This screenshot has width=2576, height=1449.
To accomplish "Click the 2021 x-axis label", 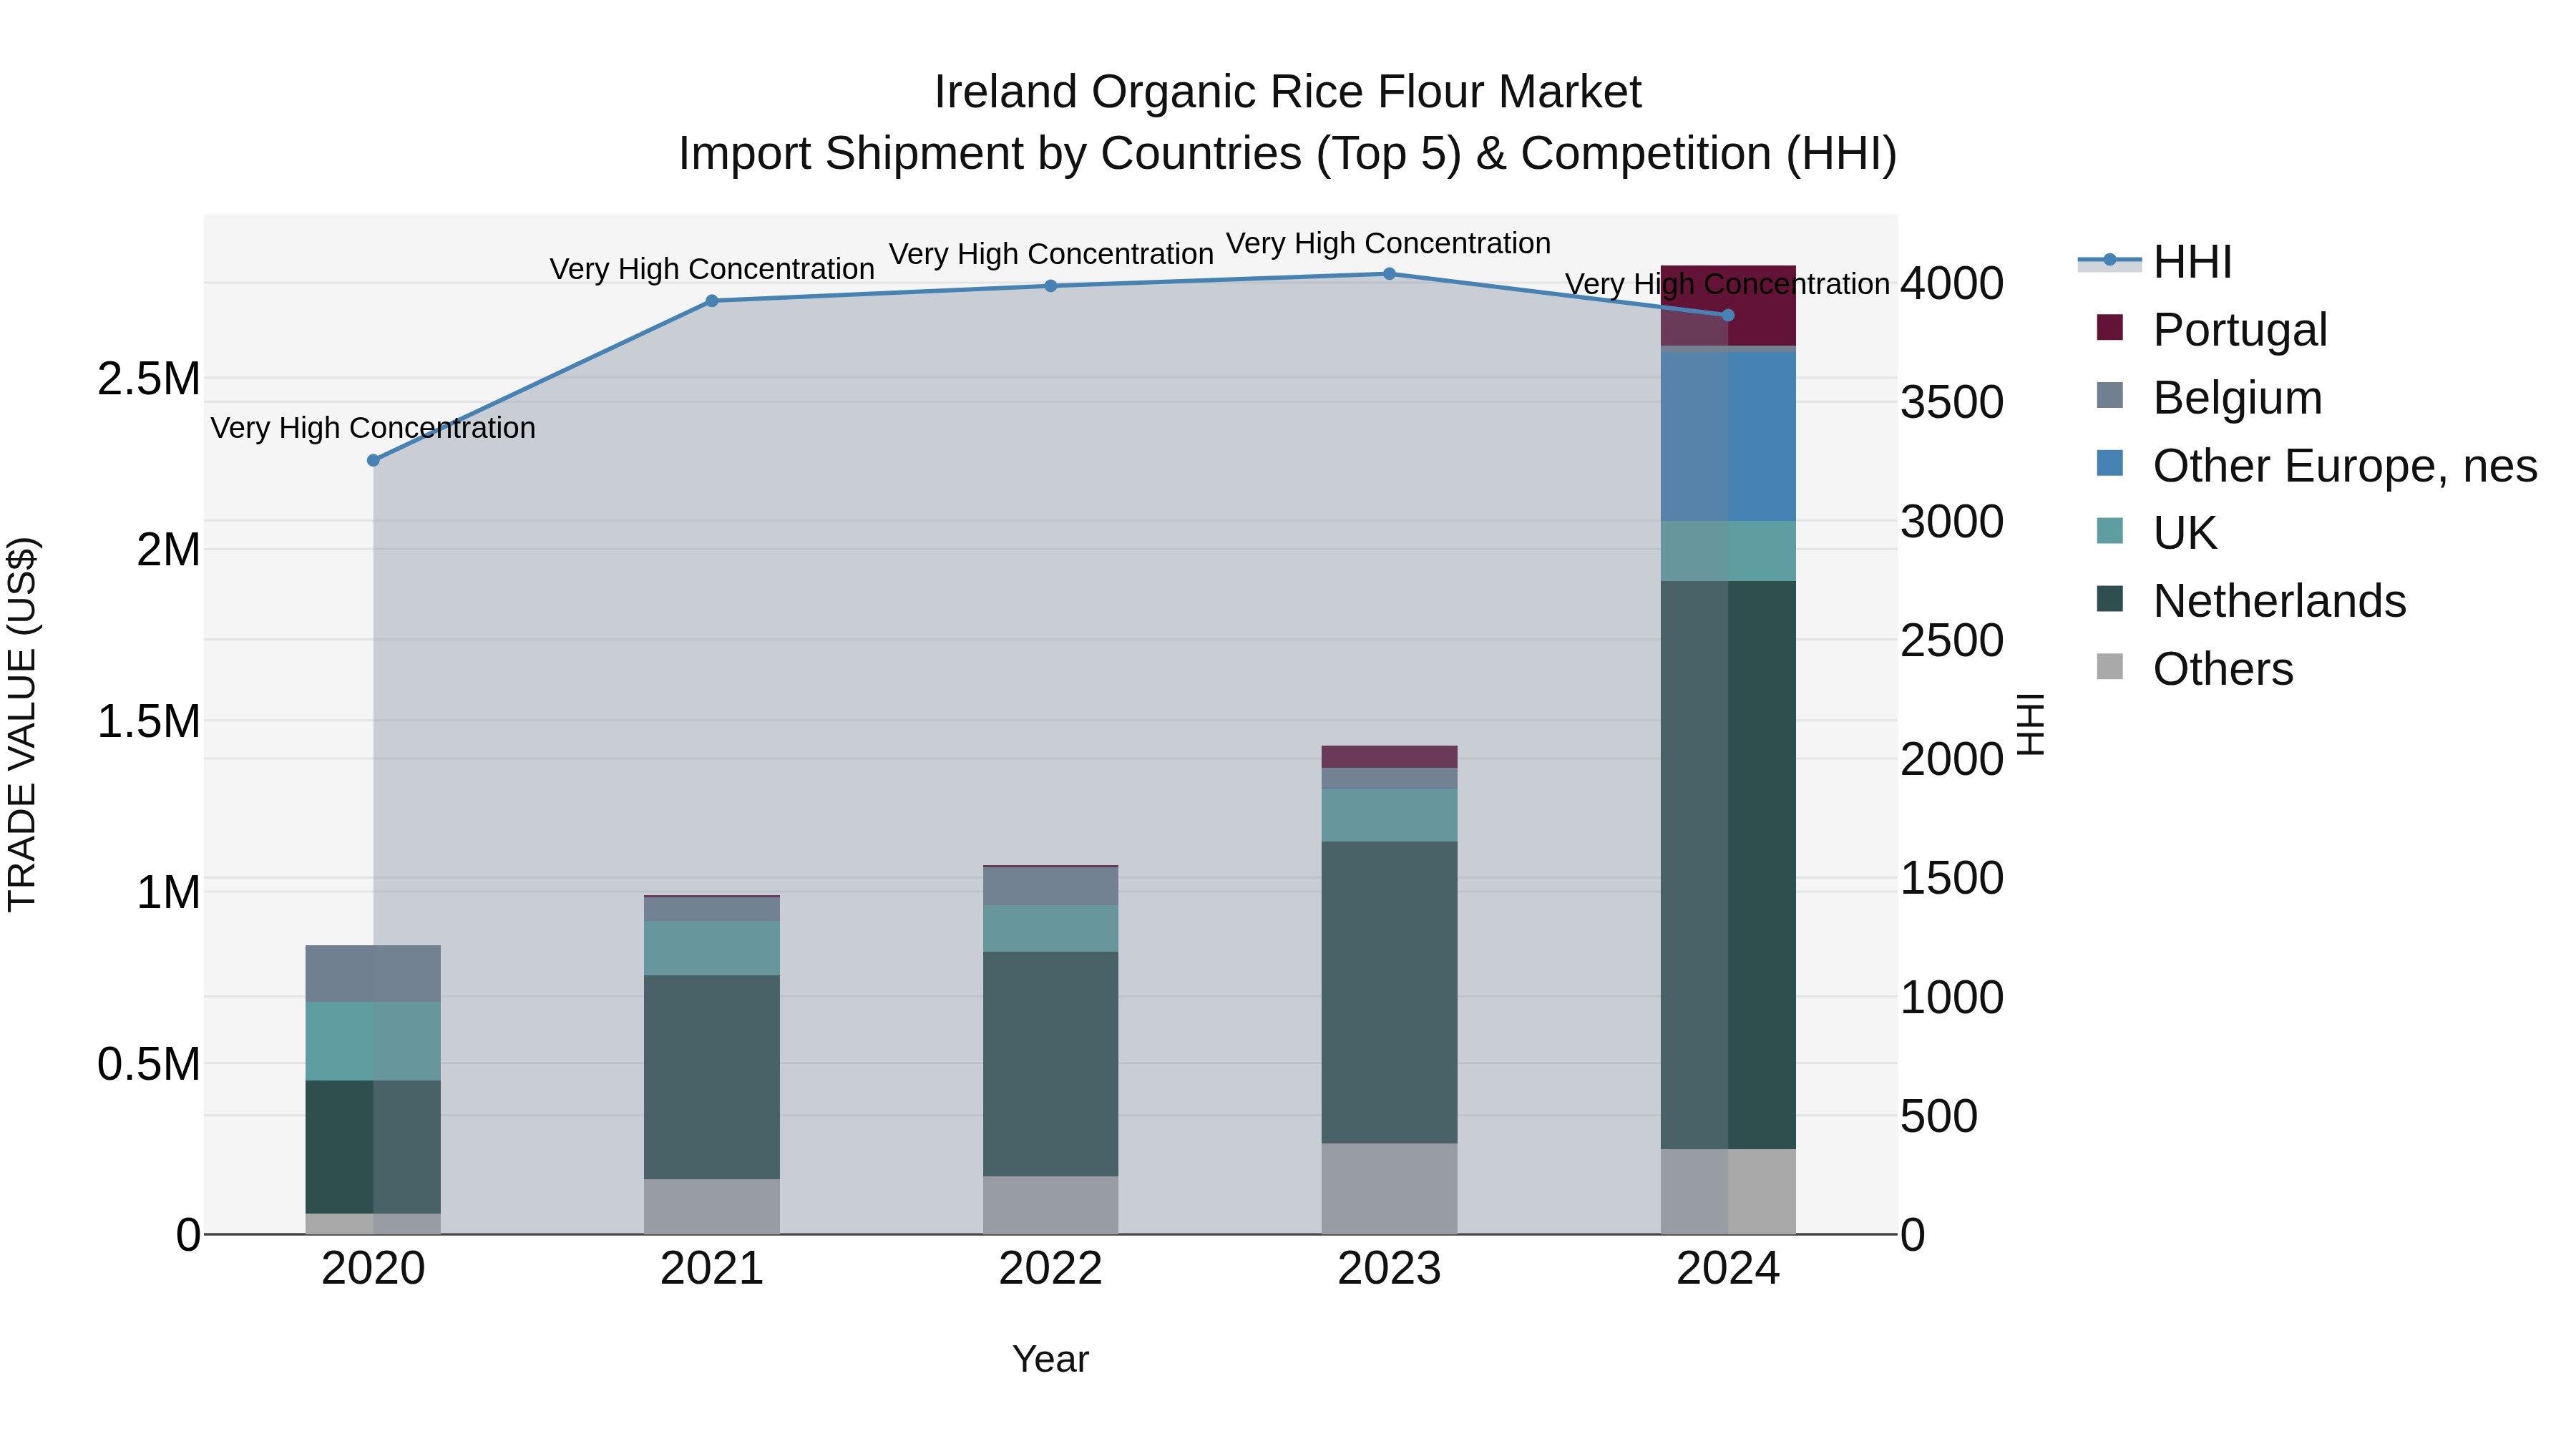I will [712, 1269].
